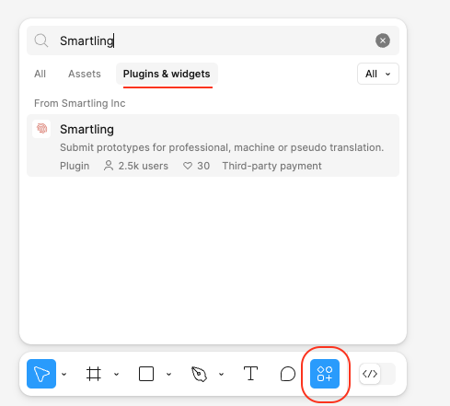The image size is (450, 406).
Task: Switch to the All tab
Action: pyautogui.click(x=40, y=74)
